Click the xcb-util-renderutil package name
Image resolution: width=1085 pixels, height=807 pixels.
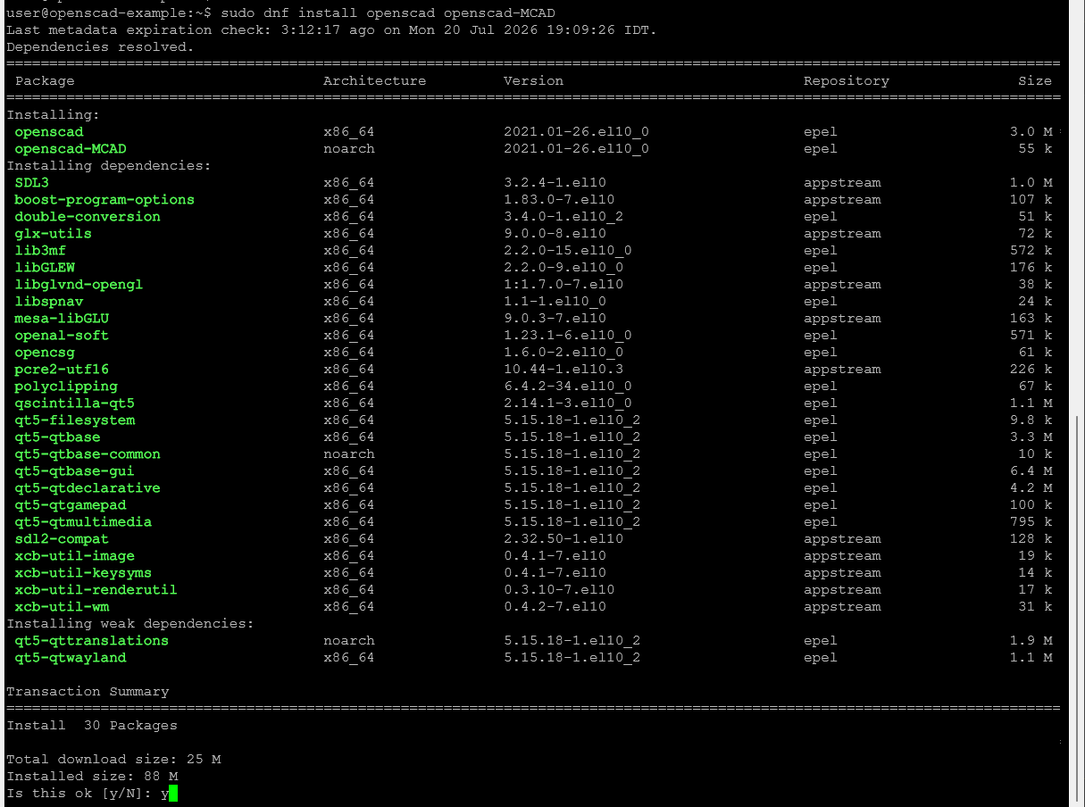pyautogui.click(x=96, y=590)
